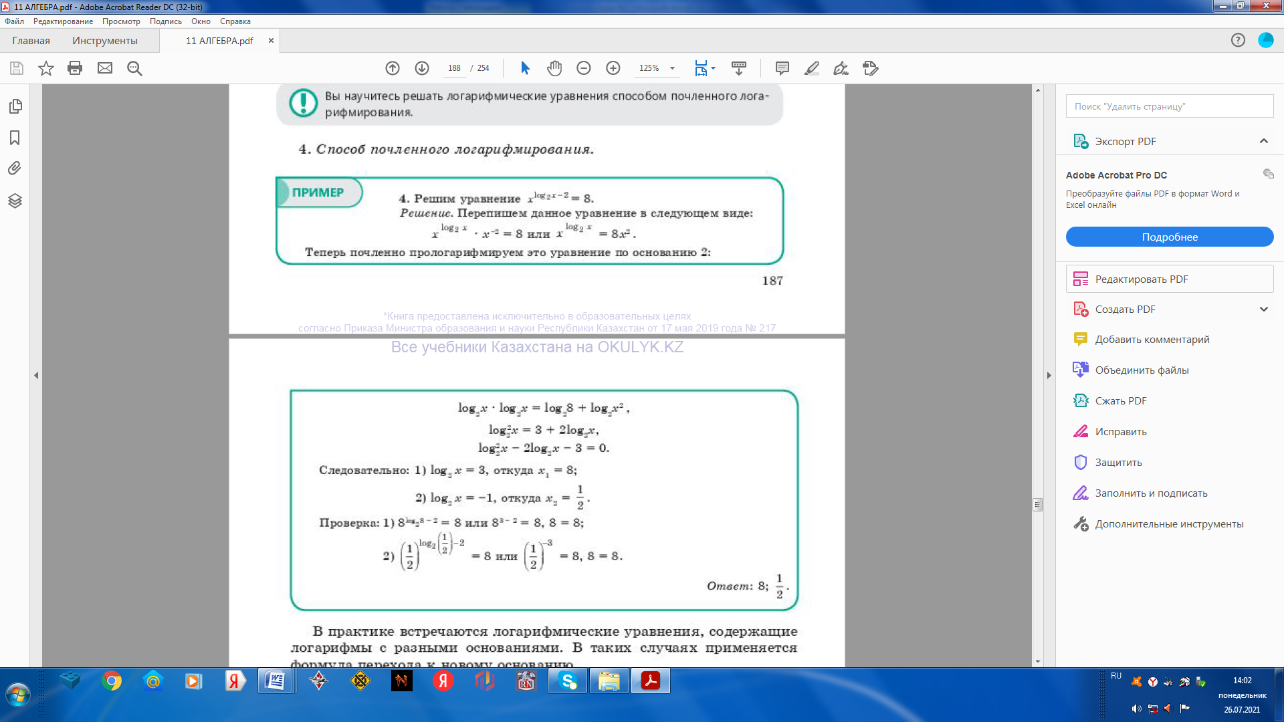This screenshot has width=1284, height=722.
Task: Select the Hand pan tool
Action: pos(554,68)
